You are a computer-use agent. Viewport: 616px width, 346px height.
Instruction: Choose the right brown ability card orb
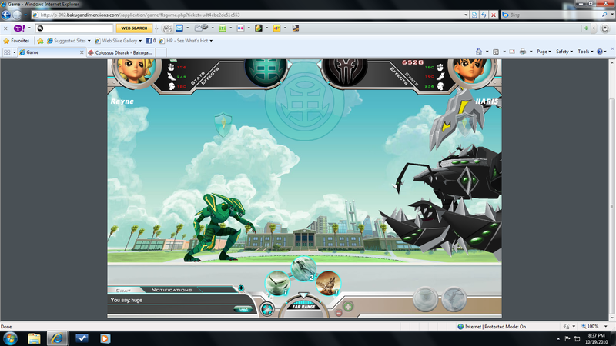[x=328, y=283]
